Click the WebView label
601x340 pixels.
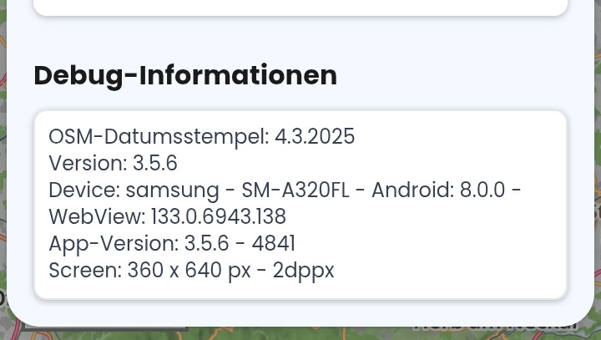coord(97,217)
